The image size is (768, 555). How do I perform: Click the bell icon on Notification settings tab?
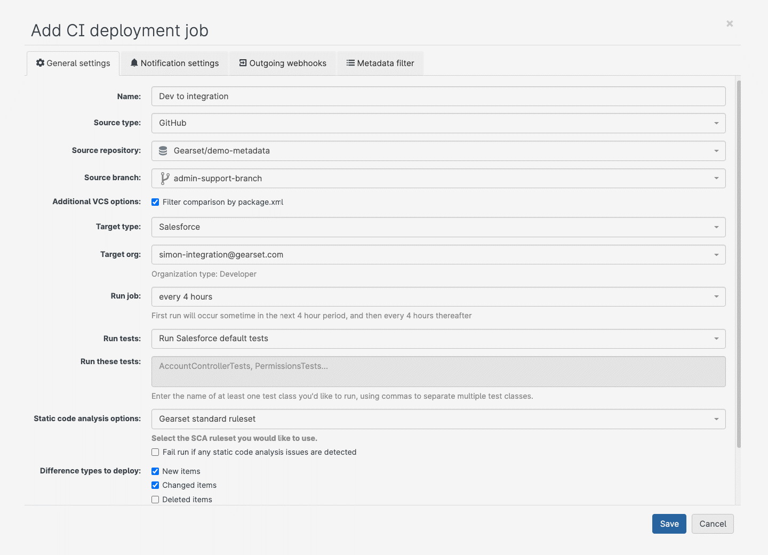(134, 63)
